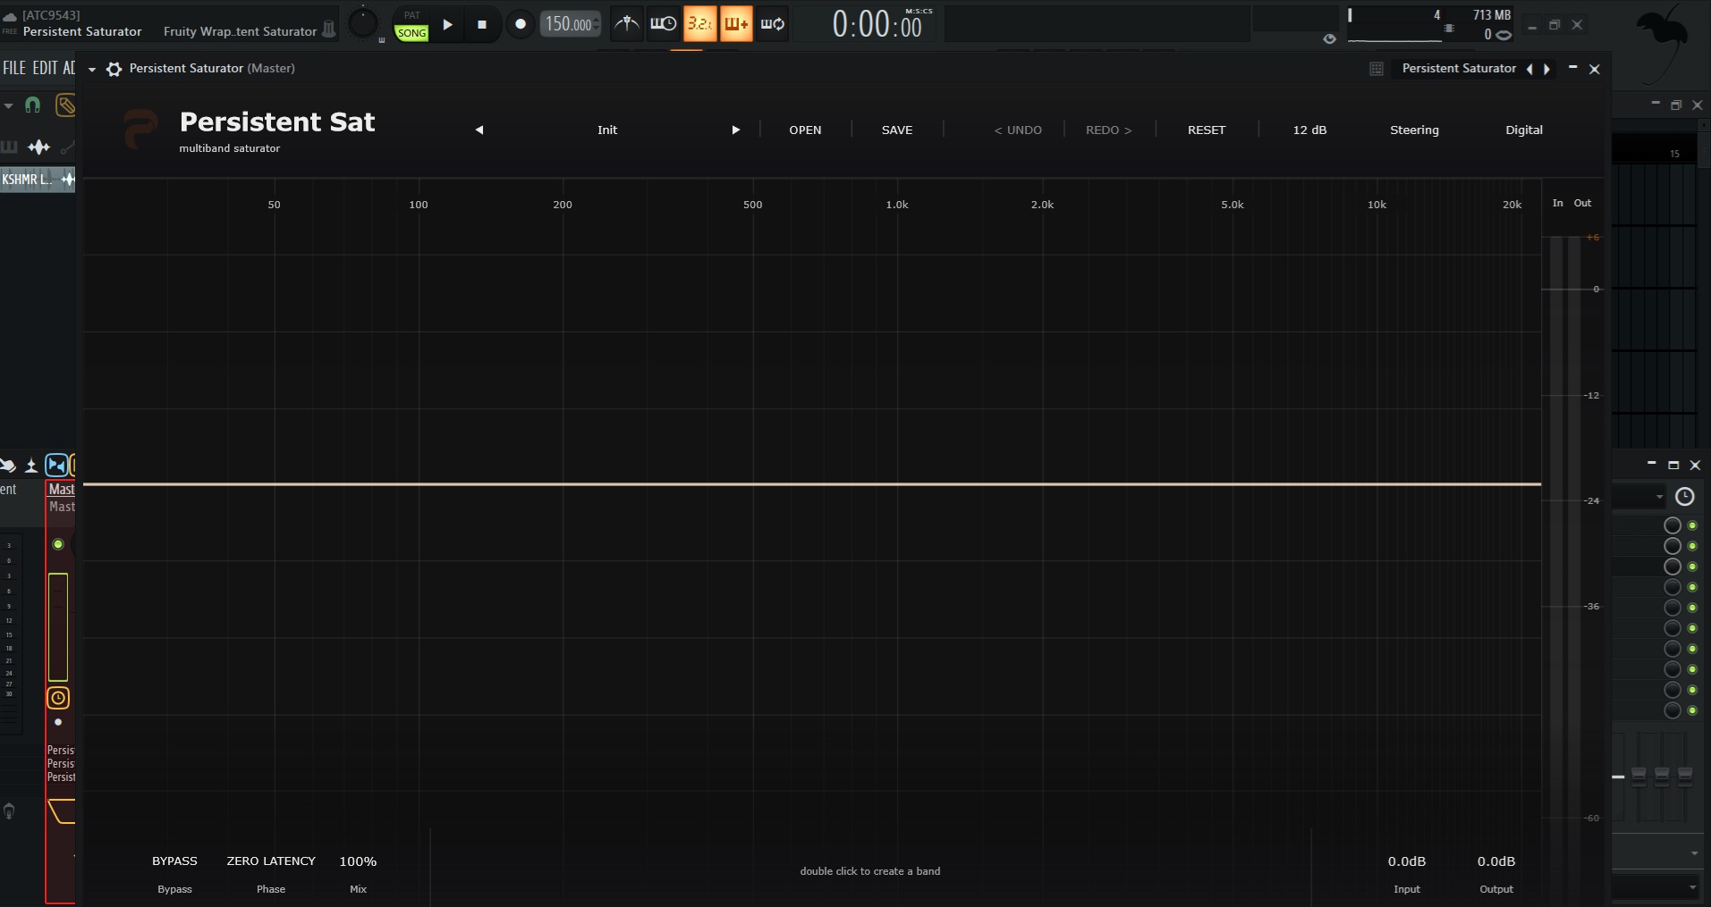Click the SAVE preset button
The height and width of the screenshot is (907, 1711).
(897, 130)
